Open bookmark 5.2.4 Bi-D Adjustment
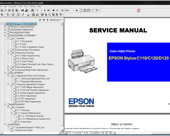This screenshot has width=170, height=136. point(26,96)
